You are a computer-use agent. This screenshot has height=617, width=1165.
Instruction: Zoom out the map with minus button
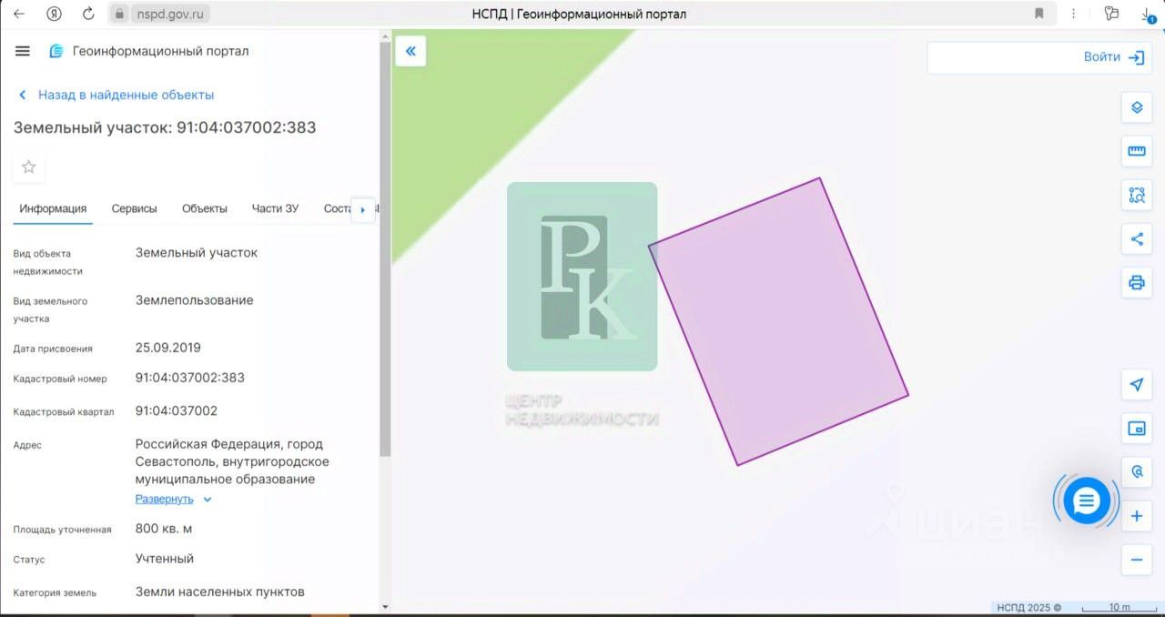[1136, 560]
